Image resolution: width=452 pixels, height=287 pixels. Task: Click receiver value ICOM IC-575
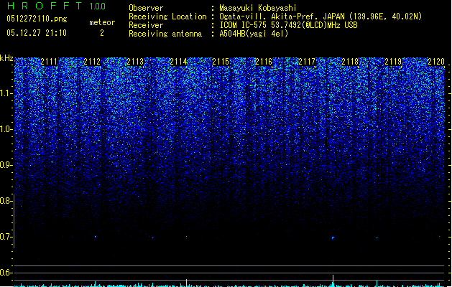(x=244, y=25)
